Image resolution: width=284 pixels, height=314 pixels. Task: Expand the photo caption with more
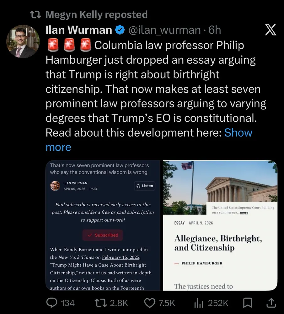coord(244,213)
